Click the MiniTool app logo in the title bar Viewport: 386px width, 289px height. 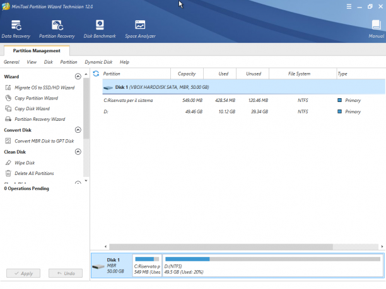point(6,6)
